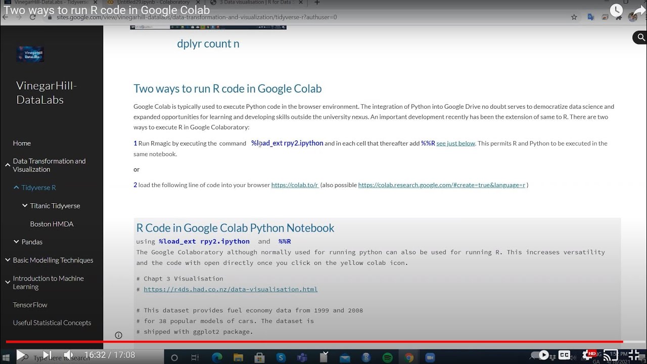Expand Introduction to Machine Learning chevron
The image size is (647, 364).
[x=8, y=282]
